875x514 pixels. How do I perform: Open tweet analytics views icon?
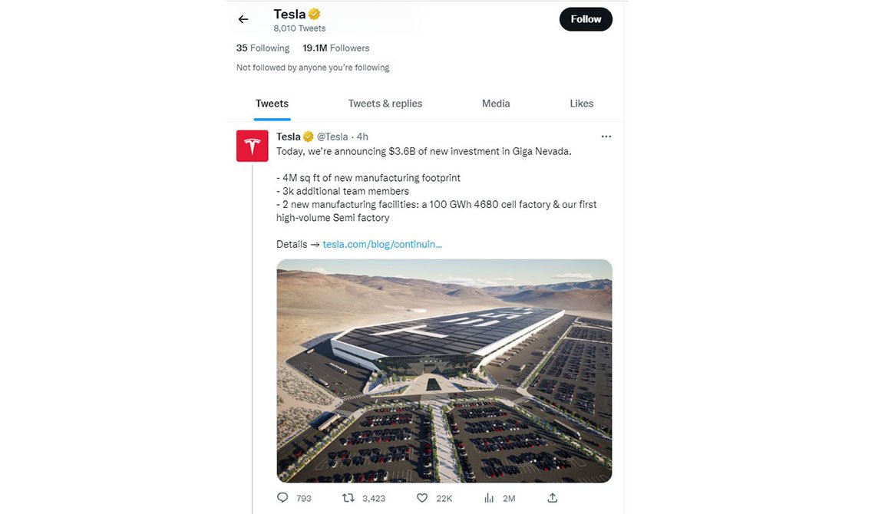tap(489, 498)
